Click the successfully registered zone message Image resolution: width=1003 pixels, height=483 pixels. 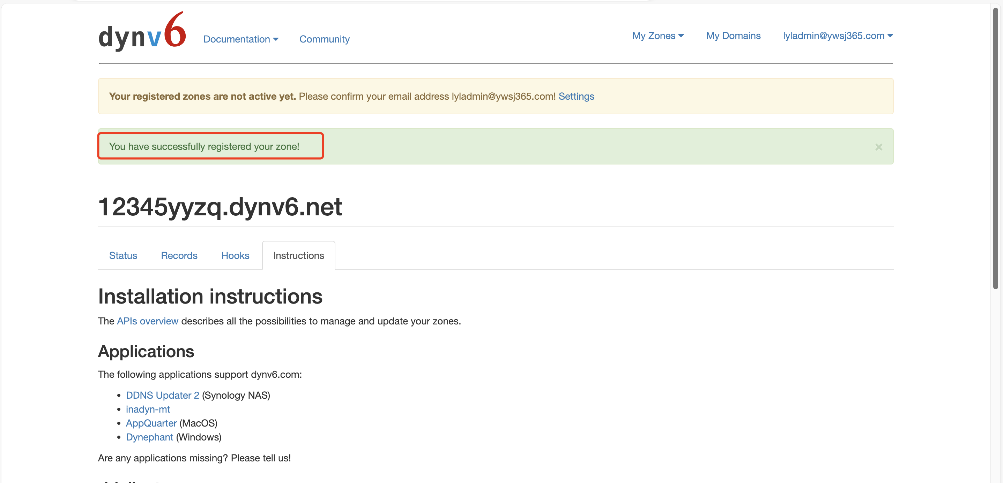pyautogui.click(x=204, y=147)
